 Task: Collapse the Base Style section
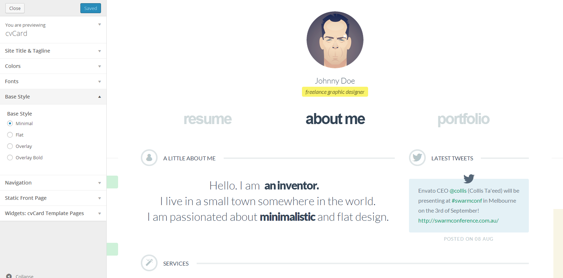53,97
